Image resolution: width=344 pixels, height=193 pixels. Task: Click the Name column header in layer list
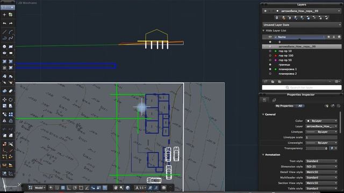(x=282, y=37)
